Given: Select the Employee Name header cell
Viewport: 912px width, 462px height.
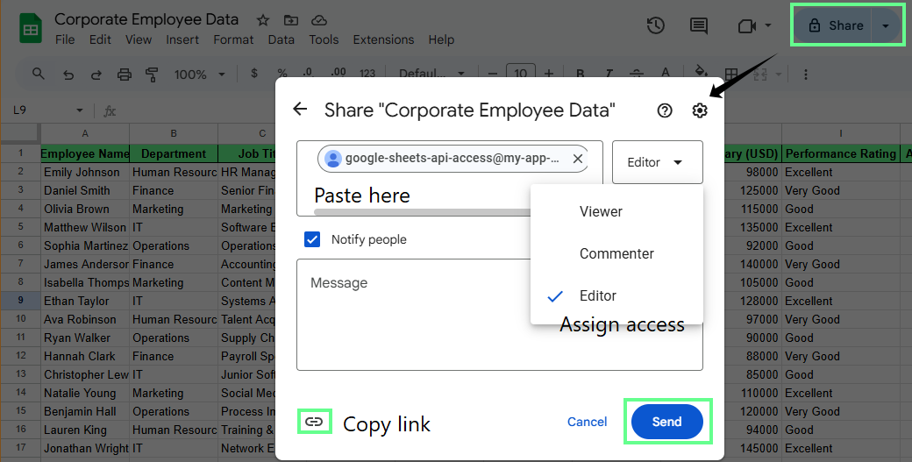Looking at the screenshot, I should (85, 153).
